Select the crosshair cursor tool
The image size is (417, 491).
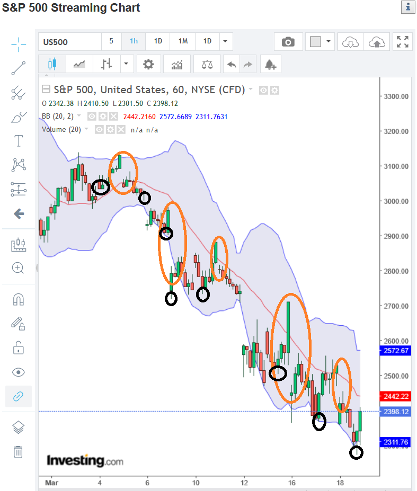click(x=19, y=44)
